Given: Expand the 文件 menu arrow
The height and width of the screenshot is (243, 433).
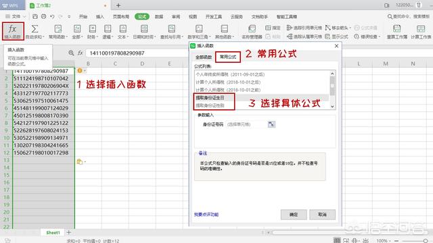Looking at the screenshot, I should (24, 16).
